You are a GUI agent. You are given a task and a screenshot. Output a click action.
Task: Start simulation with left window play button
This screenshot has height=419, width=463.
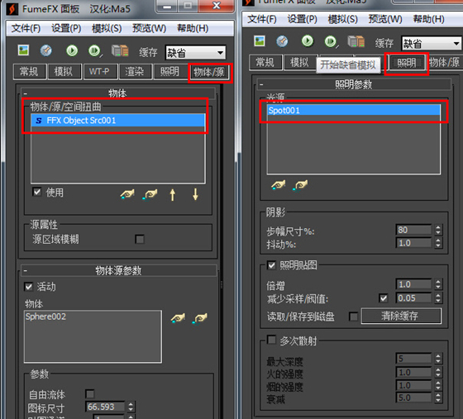72,50
